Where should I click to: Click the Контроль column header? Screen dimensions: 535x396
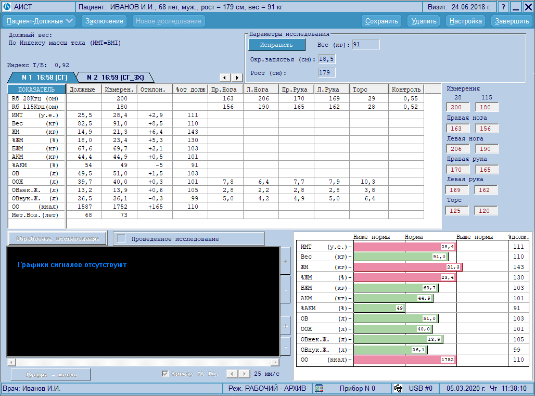(x=406, y=90)
